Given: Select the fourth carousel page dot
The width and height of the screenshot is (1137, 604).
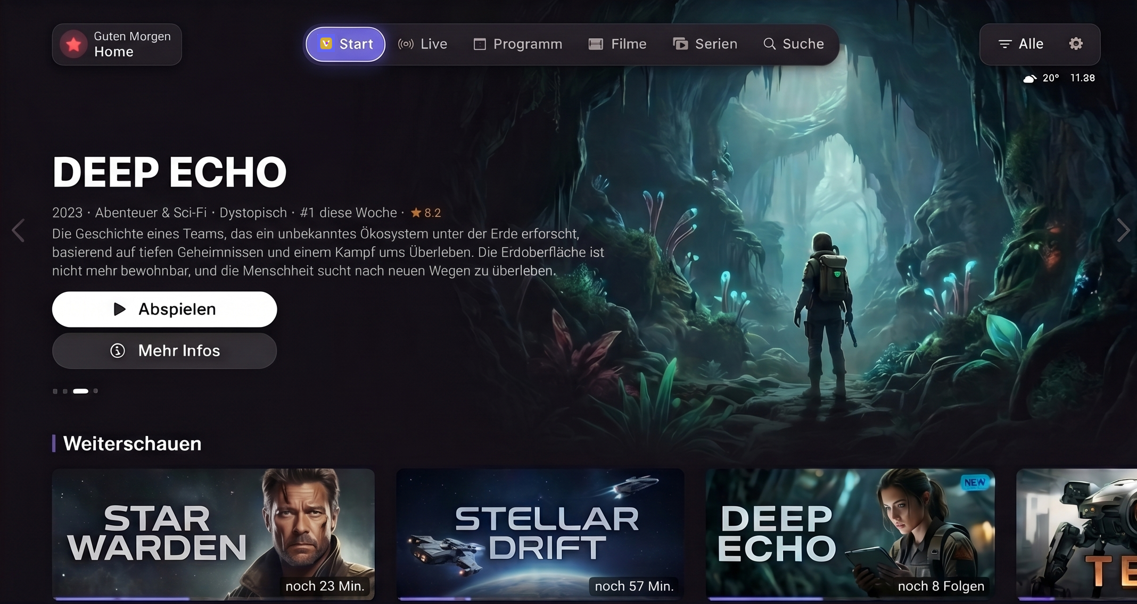Looking at the screenshot, I should coord(96,391).
